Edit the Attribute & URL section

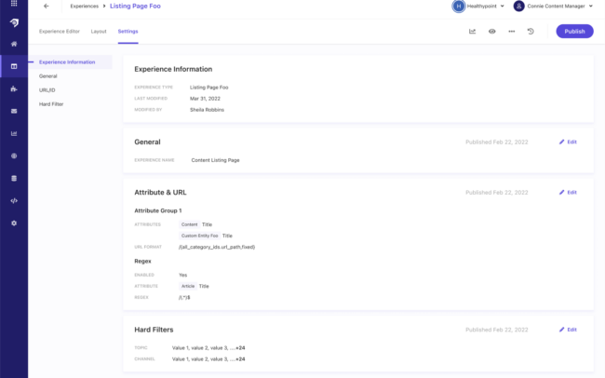pos(568,192)
